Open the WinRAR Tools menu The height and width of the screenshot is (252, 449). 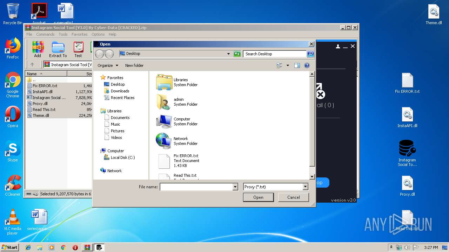pyautogui.click(x=63, y=34)
